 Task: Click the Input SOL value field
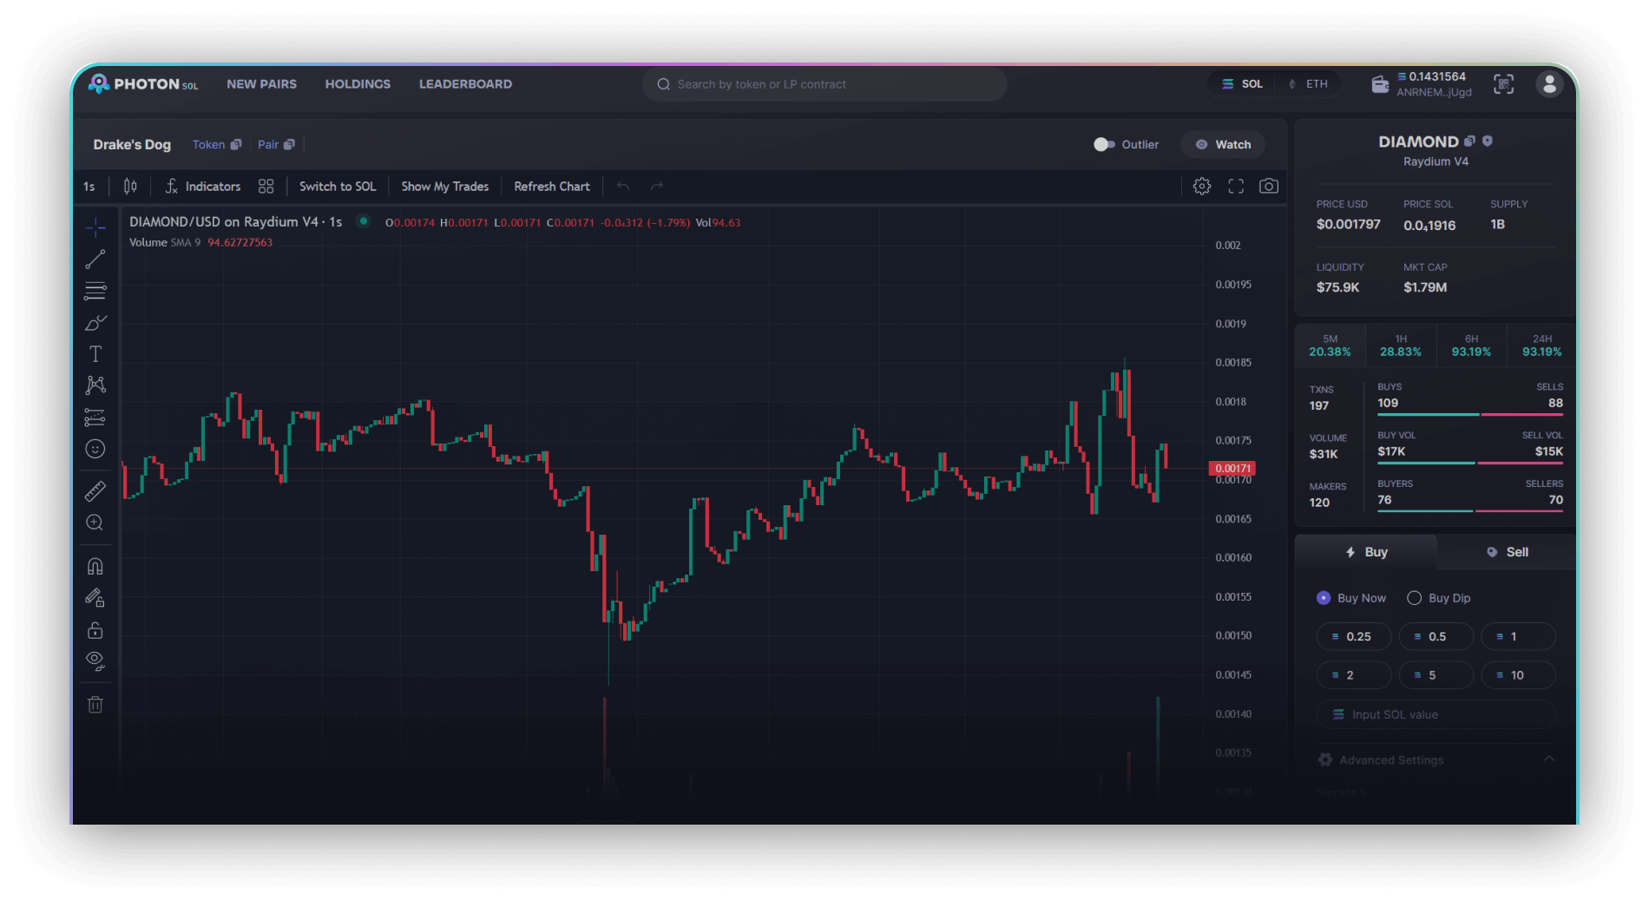click(1436, 714)
